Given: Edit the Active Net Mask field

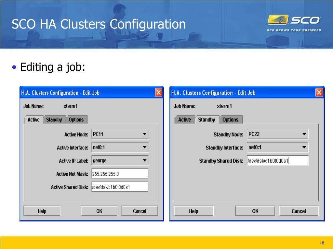Looking at the screenshot, I should [120, 174].
